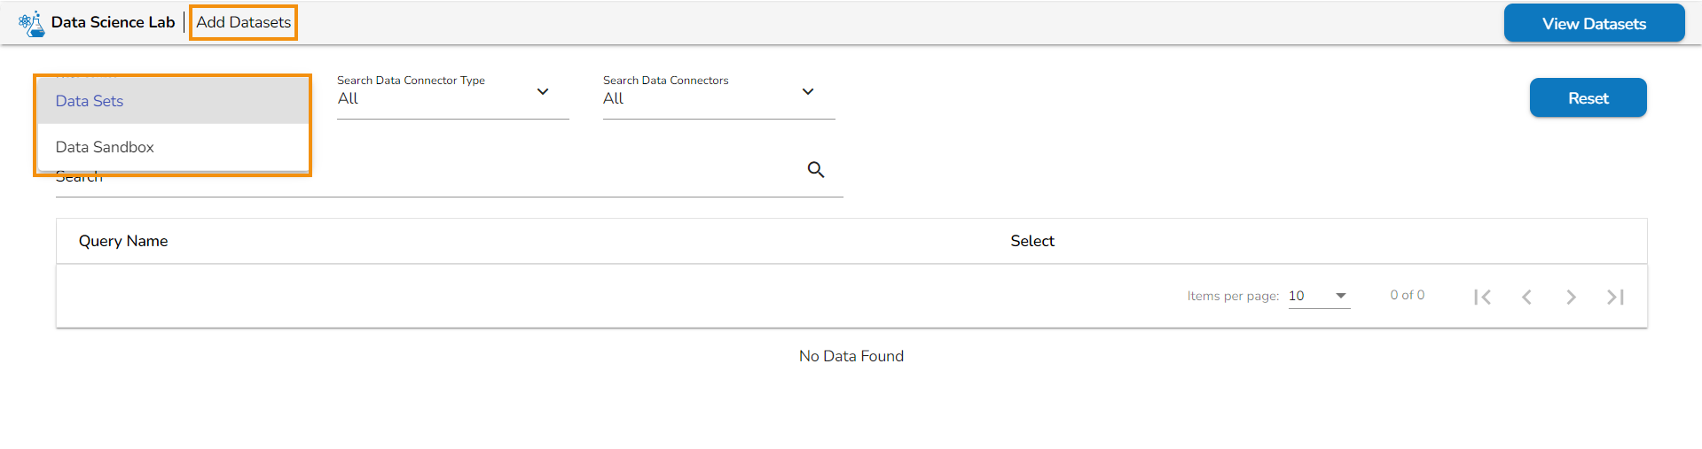1702x449 pixels.
Task: Go to the next page of results
Action: pos(1571,297)
